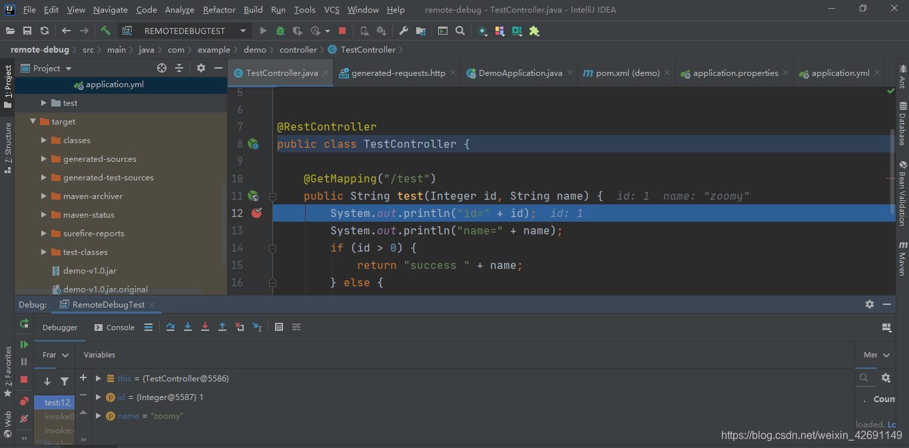Stop the process via toolbar red square
The height and width of the screenshot is (448, 909).
342,31
